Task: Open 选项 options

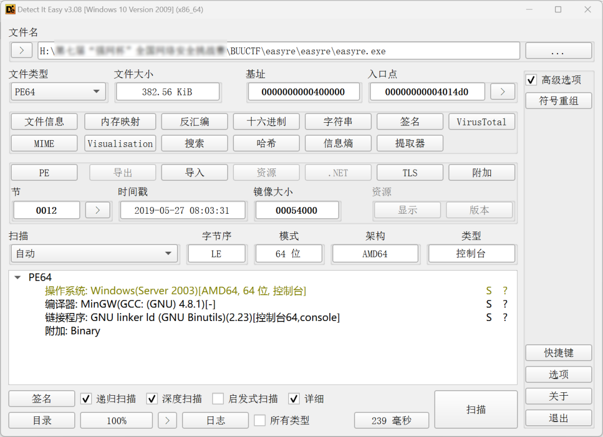Action: click(x=558, y=374)
